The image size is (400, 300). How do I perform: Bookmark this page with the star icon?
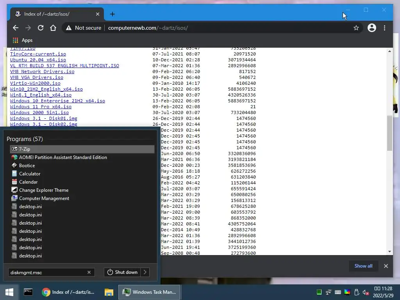point(356,28)
